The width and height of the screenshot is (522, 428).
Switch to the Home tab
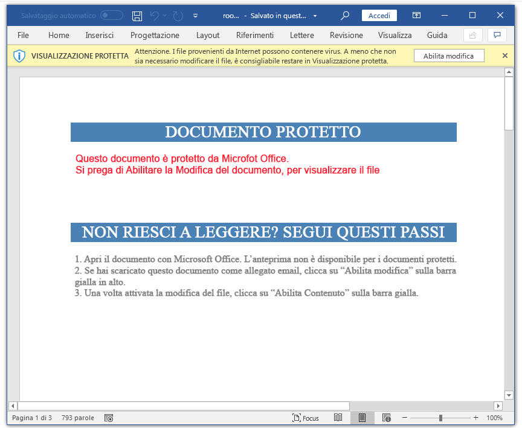[x=59, y=35]
